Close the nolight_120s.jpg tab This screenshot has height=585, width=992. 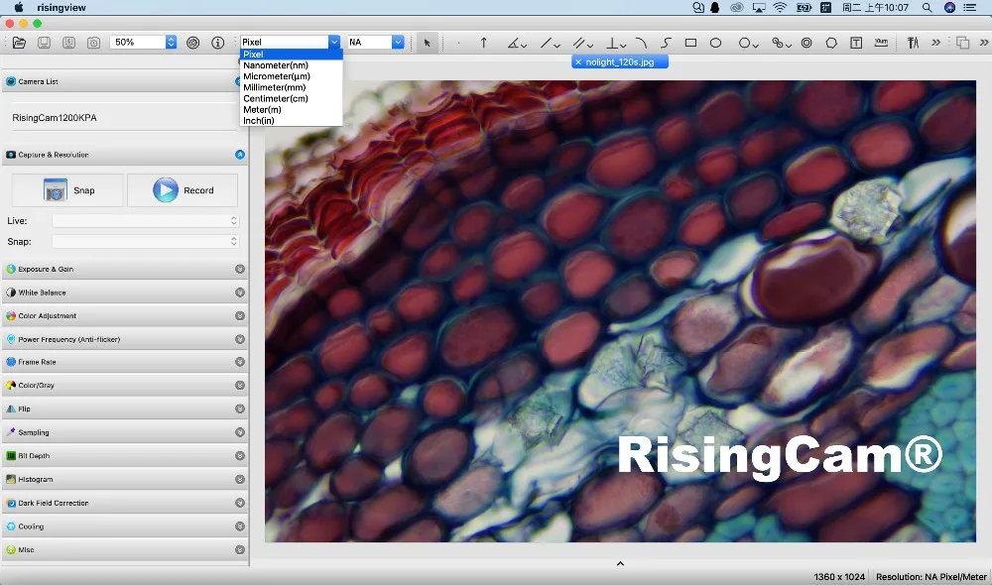click(x=578, y=62)
